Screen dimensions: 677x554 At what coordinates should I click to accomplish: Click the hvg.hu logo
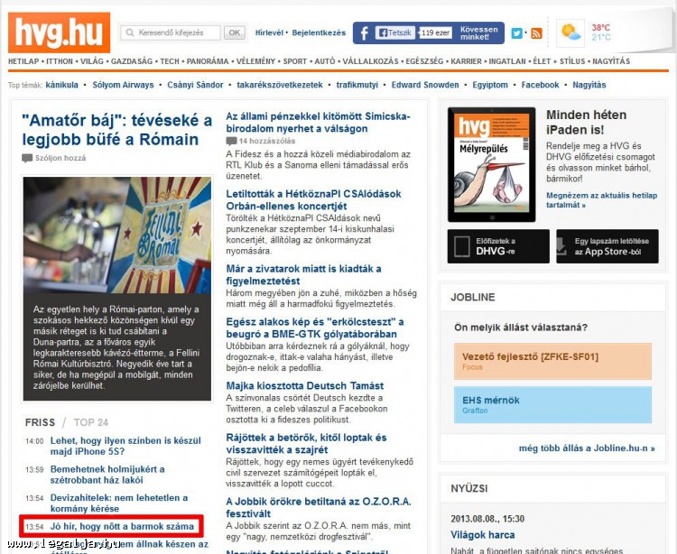click(x=59, y=32)
